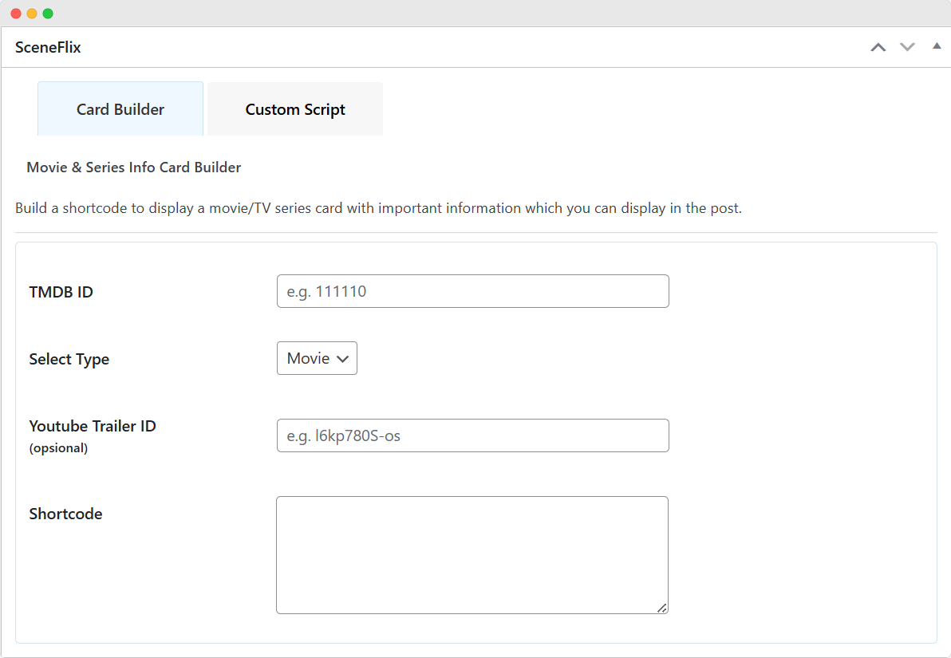
Task: Move SceneFlix panel down with chevron arrow
Action: [x=907, y=47]
